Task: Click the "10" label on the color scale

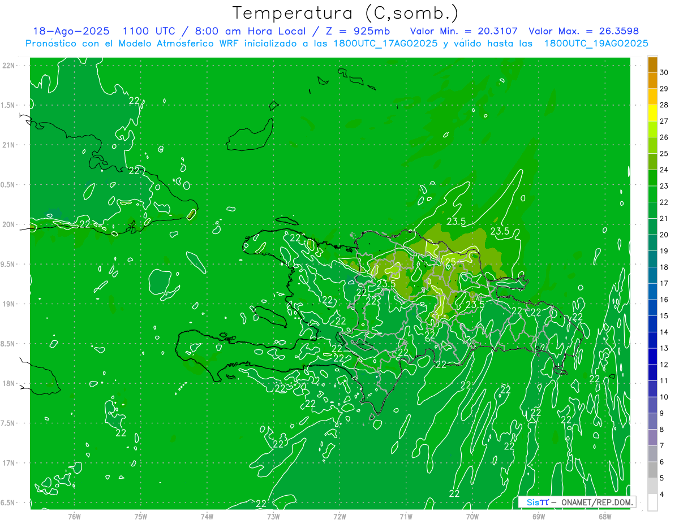Action: pos(664,397)
